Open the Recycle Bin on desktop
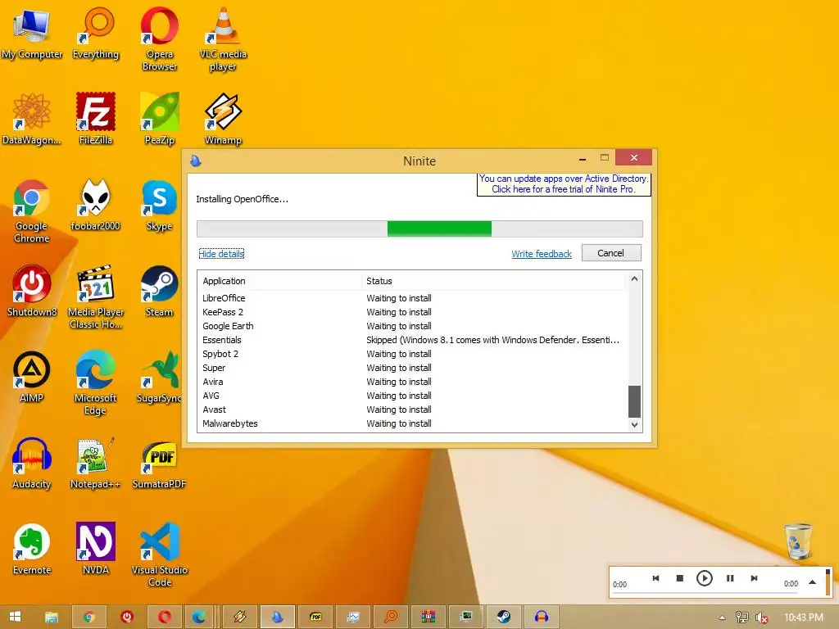Viewport: 839px width, 629px height. 798,541
